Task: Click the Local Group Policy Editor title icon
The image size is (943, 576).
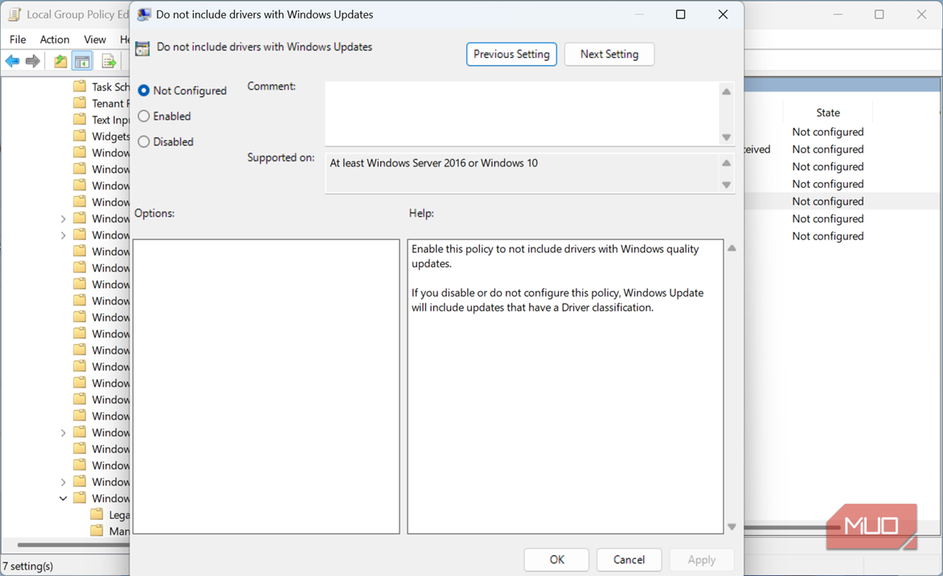Action: [x=14, y=14]
